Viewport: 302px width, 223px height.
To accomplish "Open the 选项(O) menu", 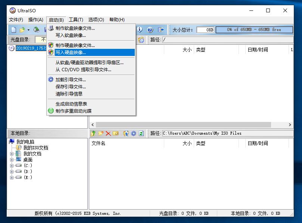I will point(96,20).
